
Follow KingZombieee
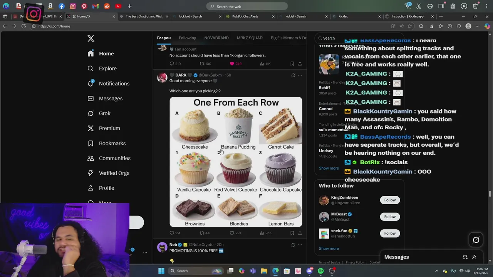[390, 200]
